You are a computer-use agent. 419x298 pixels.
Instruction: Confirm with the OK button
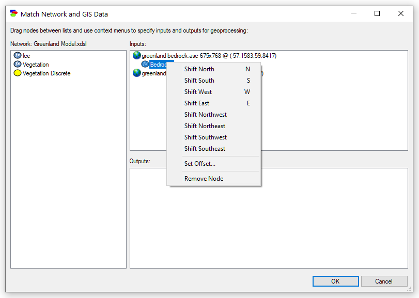point(336,281)
